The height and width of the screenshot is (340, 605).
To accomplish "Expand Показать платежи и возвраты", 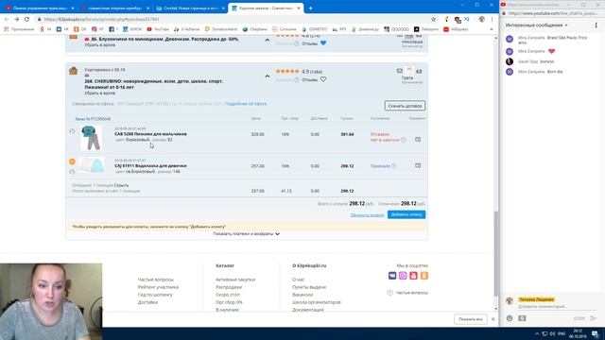I will (x=246, y=233).
